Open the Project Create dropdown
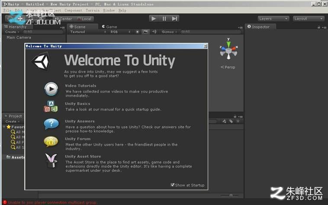The height and width of the screenshot is (205, 328). (13, 122)
